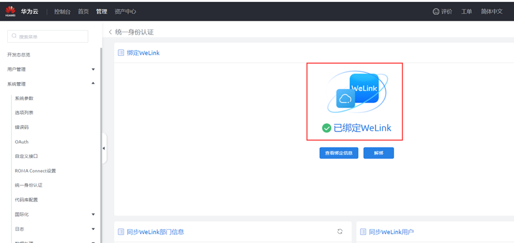This screenshot has width=514, height=243.
Task: Select ROMA Connect设置 in the sidebar
Action: pos(36,171)
